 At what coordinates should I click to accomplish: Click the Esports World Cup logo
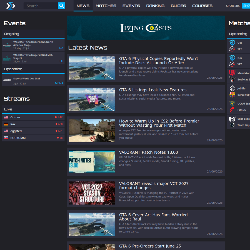7,80
